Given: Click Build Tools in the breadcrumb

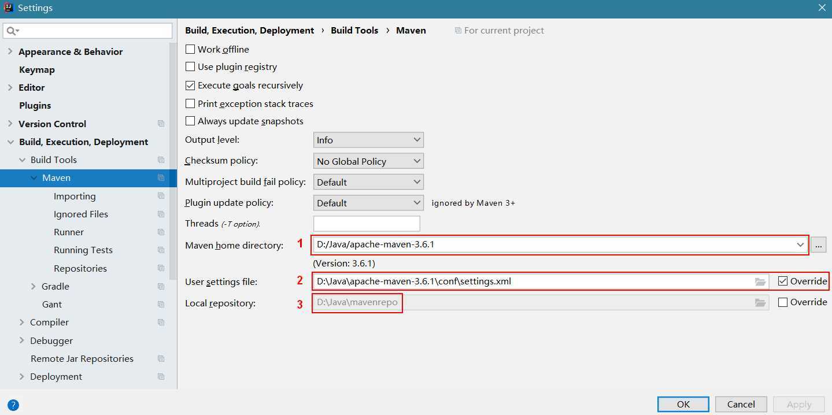Looking at the screenshot, I should click(354, 30).
